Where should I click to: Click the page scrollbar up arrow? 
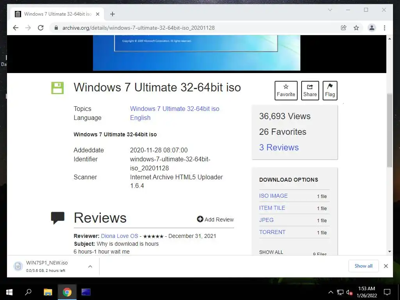[x=389, y=39]
